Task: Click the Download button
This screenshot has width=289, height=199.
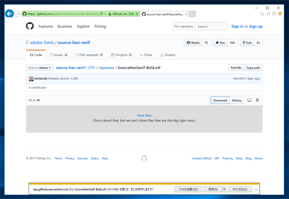Action: pos(220,100)
